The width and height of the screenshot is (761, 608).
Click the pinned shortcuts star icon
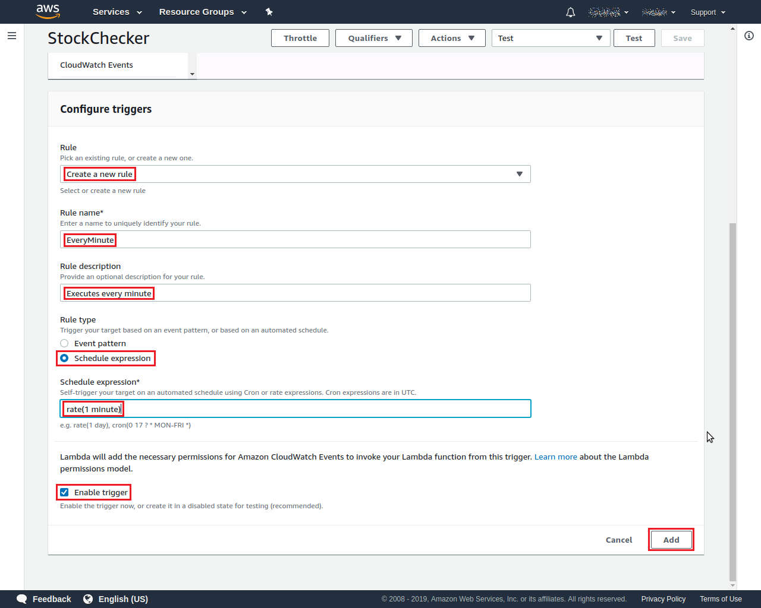(x=269, y=12)
